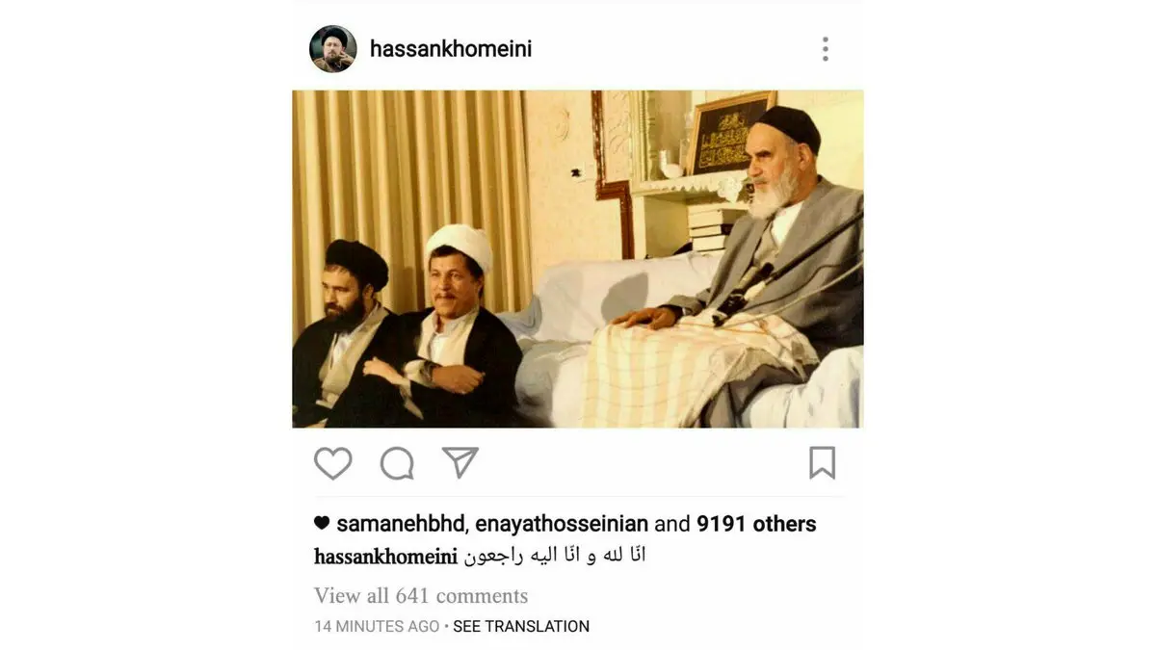Image resolution: width=1156 pixels, height=650 pixels.
Task: Select the Arabic caption text
Action: pos(555,556)
